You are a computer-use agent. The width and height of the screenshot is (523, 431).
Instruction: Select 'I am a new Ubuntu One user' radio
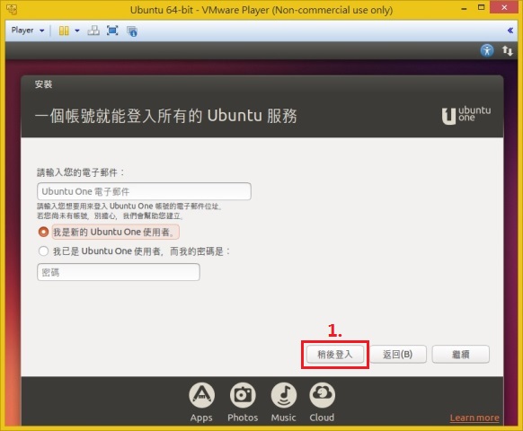click(x=43, y=232)
